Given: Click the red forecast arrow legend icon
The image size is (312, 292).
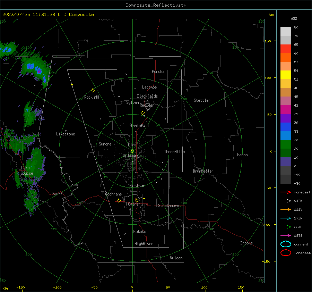Looking at the screenshot, I should tap(286, 192).
